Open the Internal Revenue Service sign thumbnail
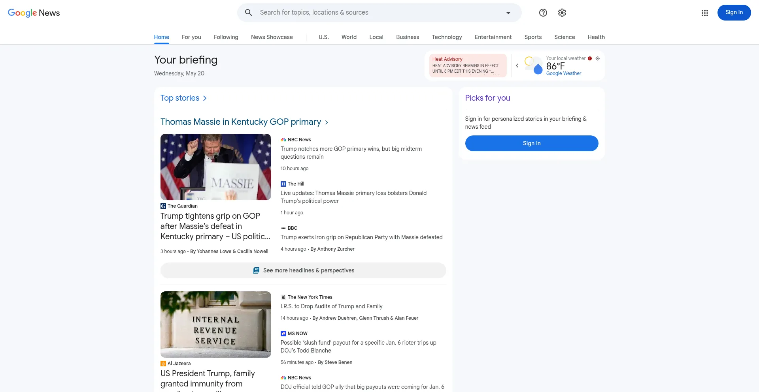This screenshot has width=759, height=392. click(x=216, y=324)
